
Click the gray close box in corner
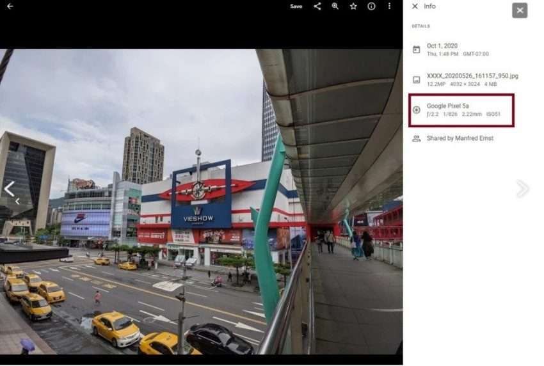tap(520, 10)
